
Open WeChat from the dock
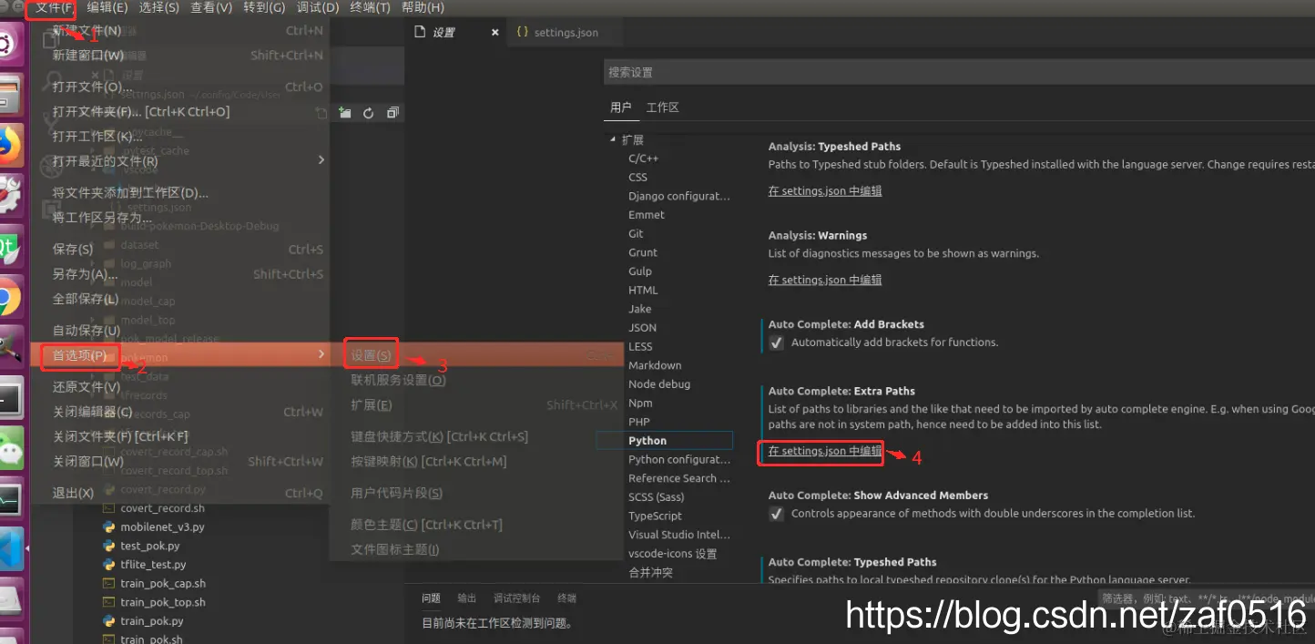pyautogui.click(x=9, y=447)
